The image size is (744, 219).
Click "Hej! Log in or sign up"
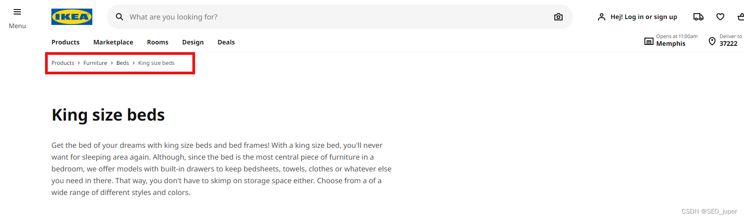pyautogui.click(x=643, y=17)
